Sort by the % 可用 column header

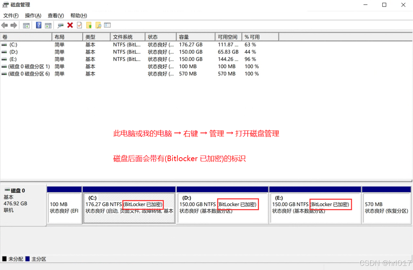[260, 37]
